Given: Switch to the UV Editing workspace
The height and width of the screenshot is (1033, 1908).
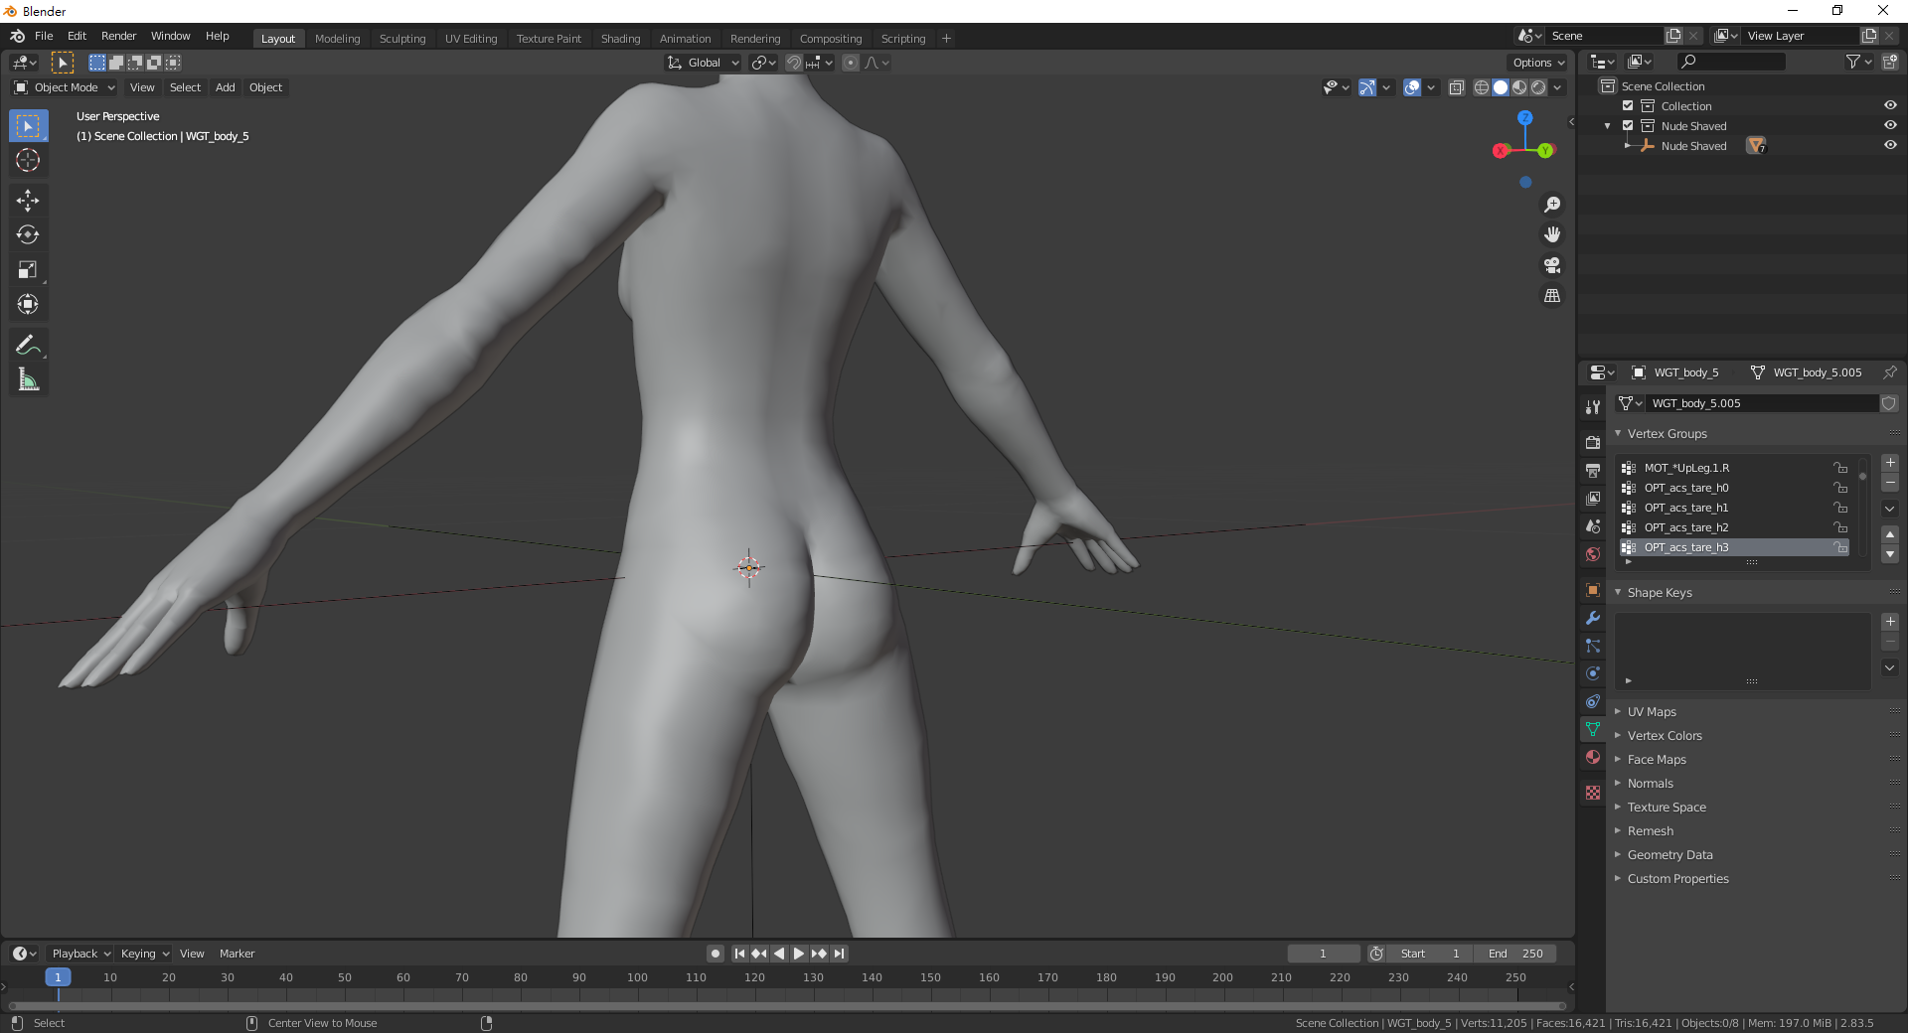Looking at the screenshot, I should [x=471, y=39].
